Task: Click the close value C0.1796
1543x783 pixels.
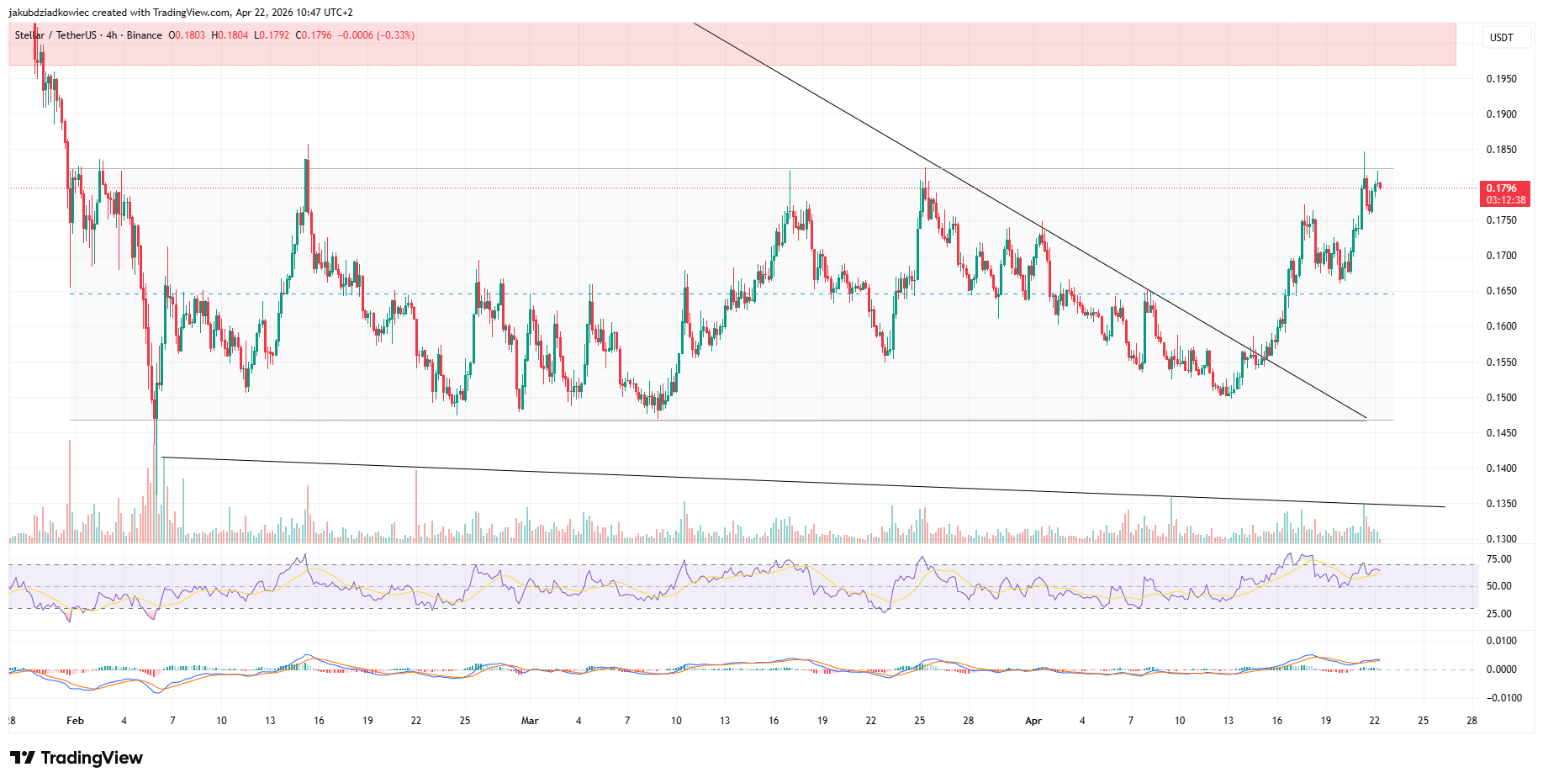Action: (x=314, y=35)
